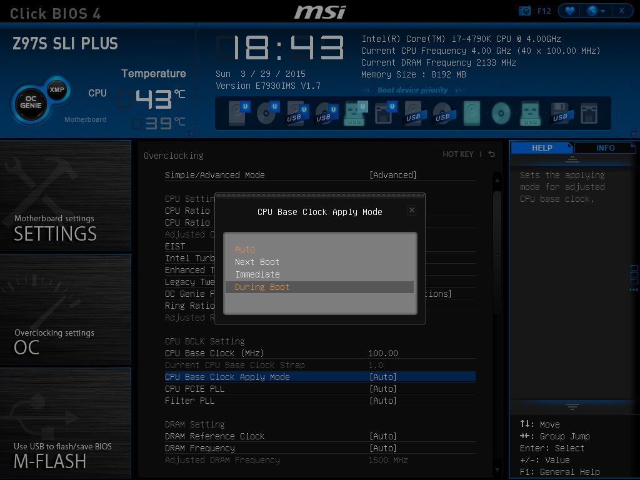Select the highlighted legacy USB key boot icon
The image size is (640, 480).
coord(530,114)
